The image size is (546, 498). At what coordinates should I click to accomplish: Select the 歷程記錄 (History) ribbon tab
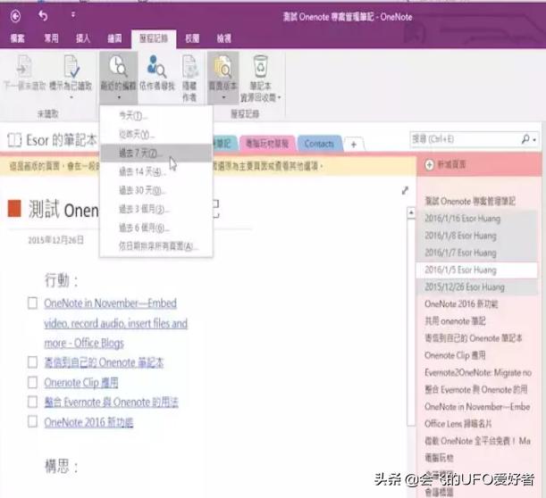154,38
